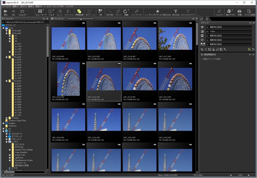
Task: Open the 他のアプリ button
Action: click(230, 12)
